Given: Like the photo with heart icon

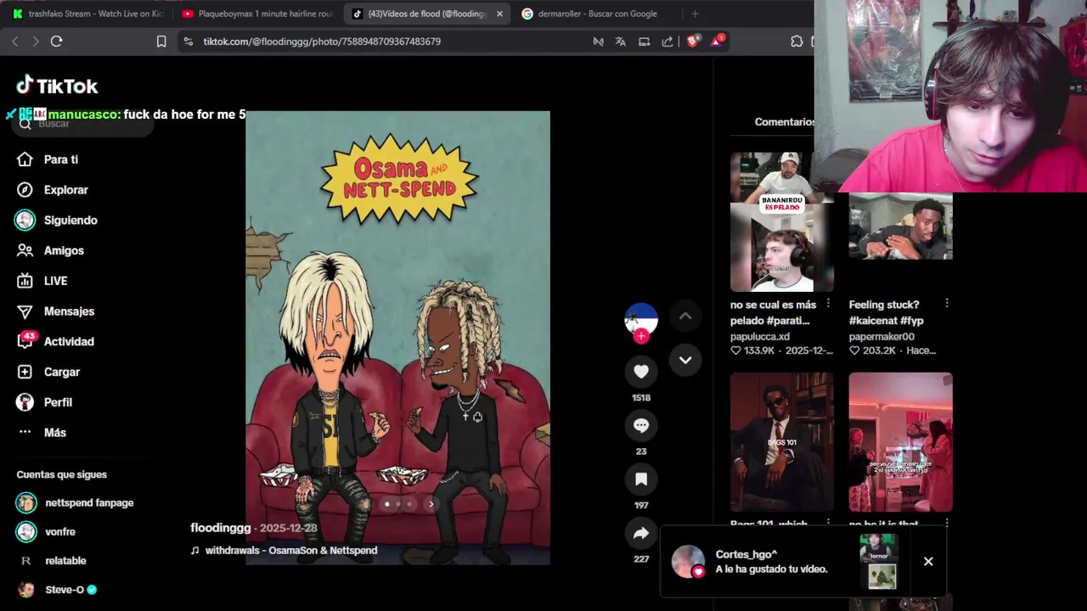Looking at the screenshot, I should 641,371.
